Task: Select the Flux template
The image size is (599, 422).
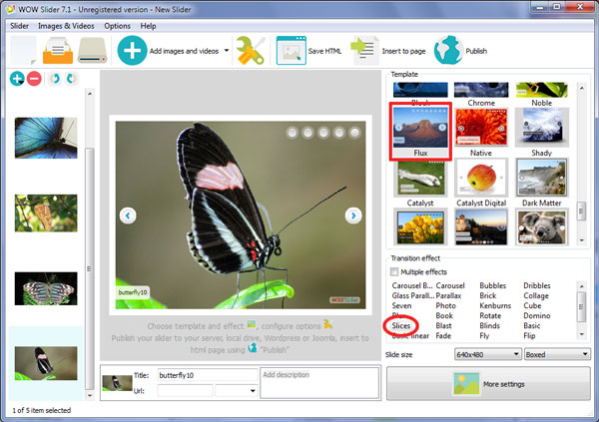Action: pos(420,131)
